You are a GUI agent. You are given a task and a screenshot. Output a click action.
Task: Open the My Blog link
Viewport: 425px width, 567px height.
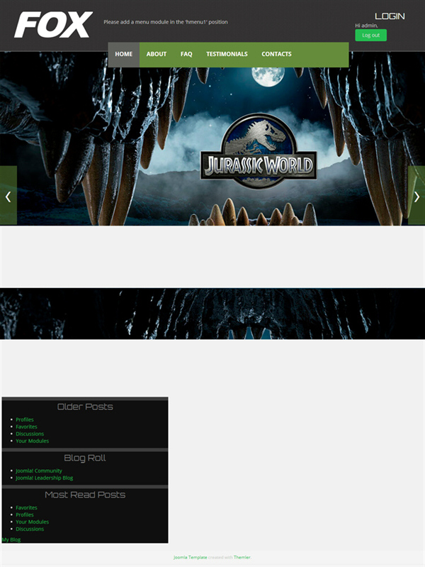click(x=11, y=539)
